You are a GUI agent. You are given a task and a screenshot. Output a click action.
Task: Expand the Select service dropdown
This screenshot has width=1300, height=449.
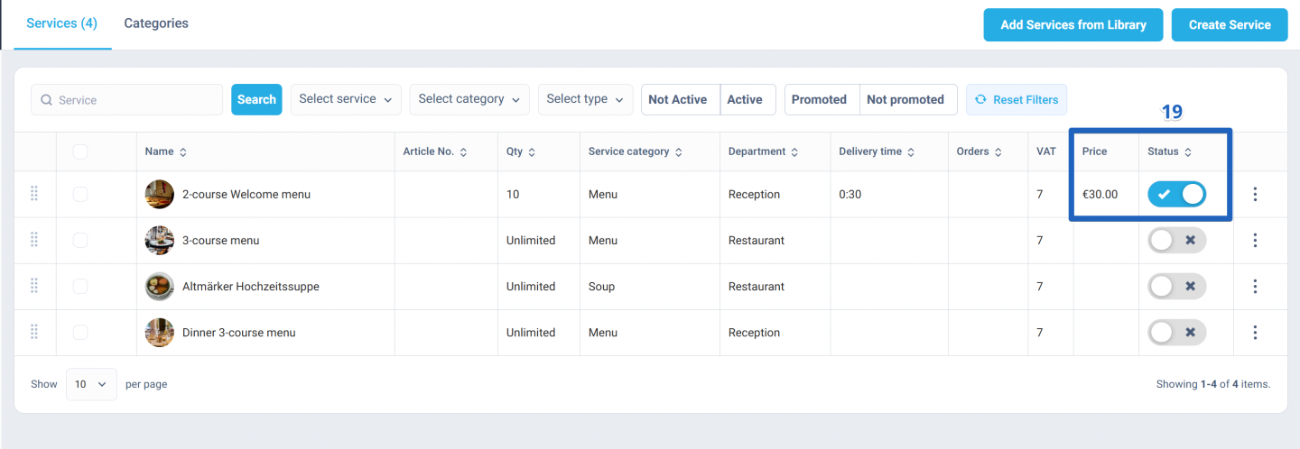(346, 99)
